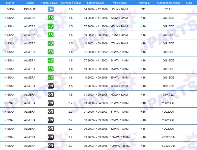This screenshot has width=197, height=150.
Task: Click the Lata produkcji column header
Action: pos(96,3)
